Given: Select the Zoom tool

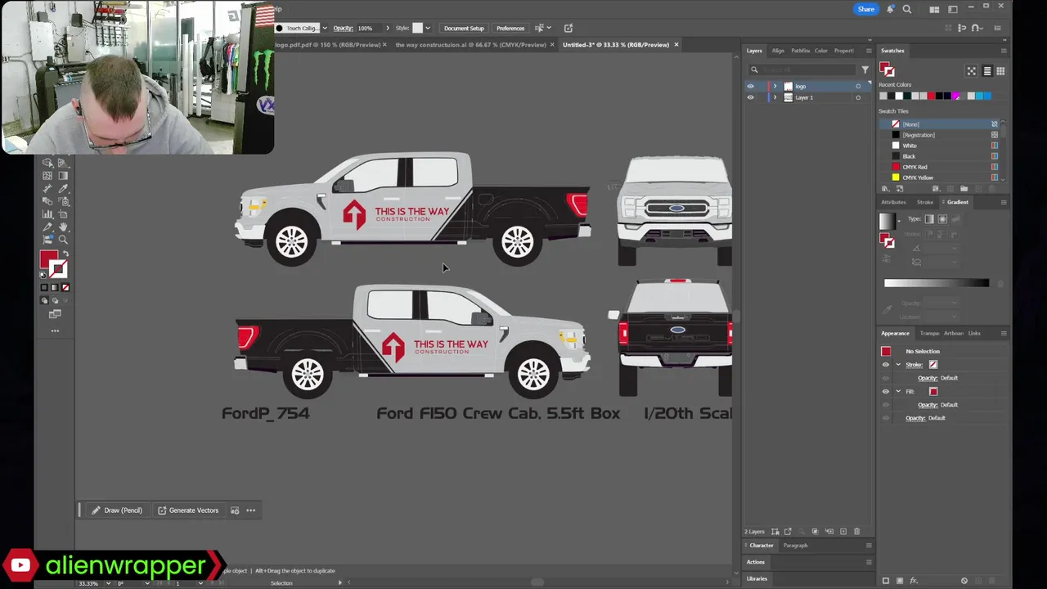Looking at the screenshot, I should click(x=63, y=240).
